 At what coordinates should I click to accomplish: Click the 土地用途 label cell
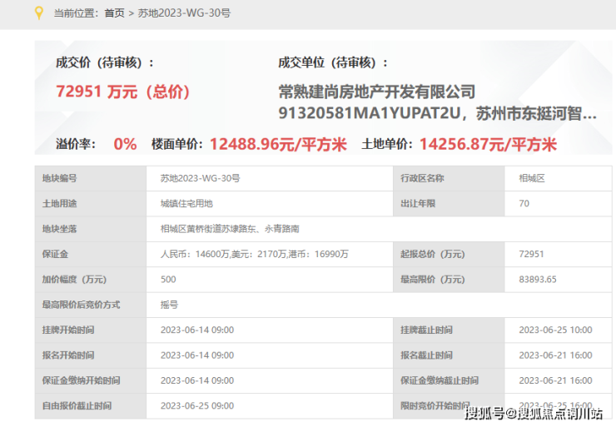coord(91,203)
